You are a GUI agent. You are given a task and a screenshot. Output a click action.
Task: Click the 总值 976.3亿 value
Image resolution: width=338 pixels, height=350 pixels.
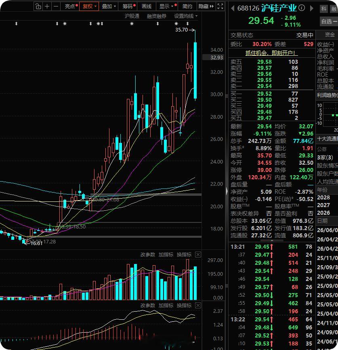303,221
